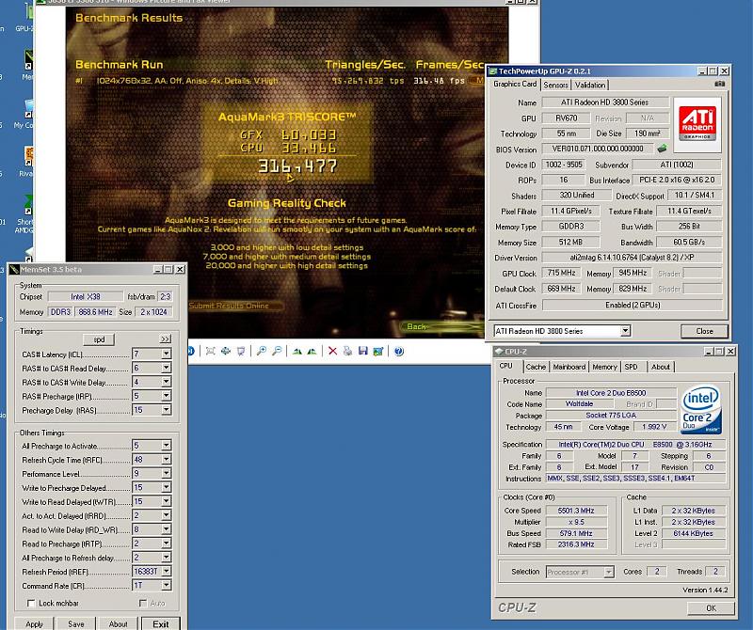Open the ATI Radeon HD 3800 Series card selector
Image resolution: width=753 pixels, height=630 pixels.
[x=562, y=331]
